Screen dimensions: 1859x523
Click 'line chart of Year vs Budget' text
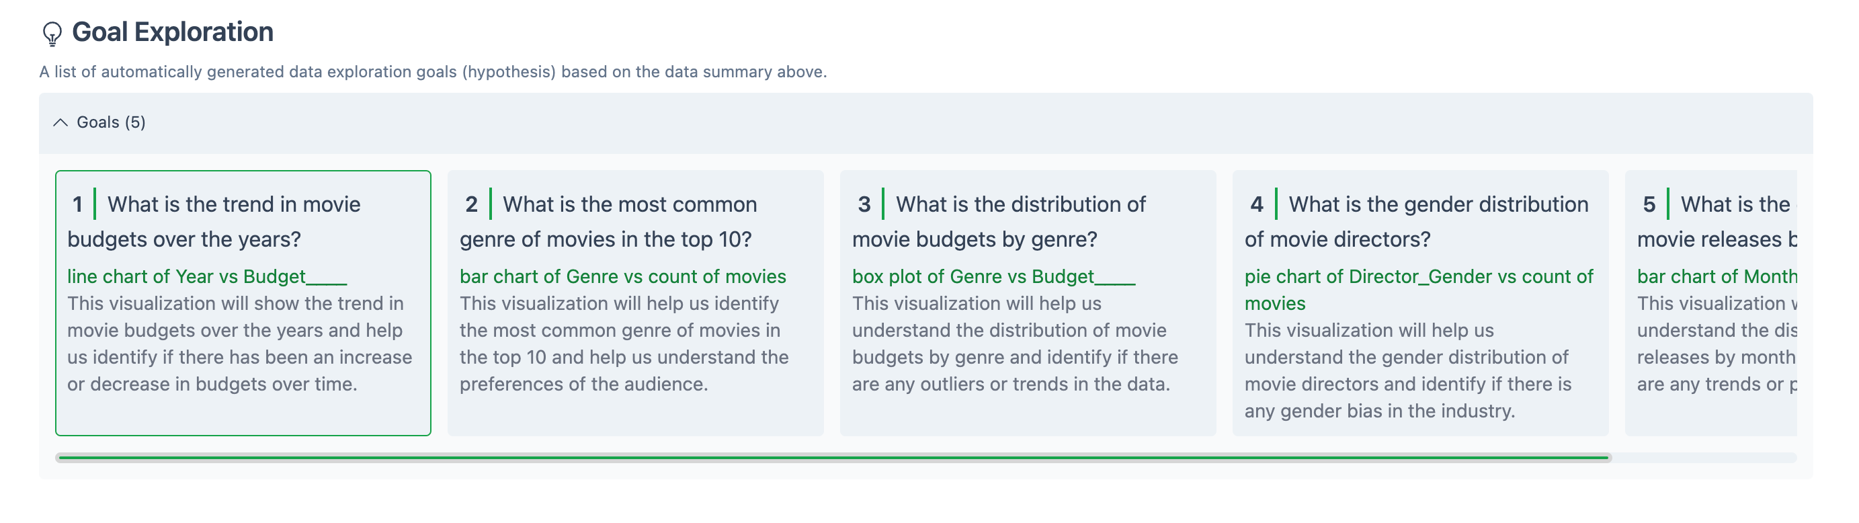tap(186, 276)
